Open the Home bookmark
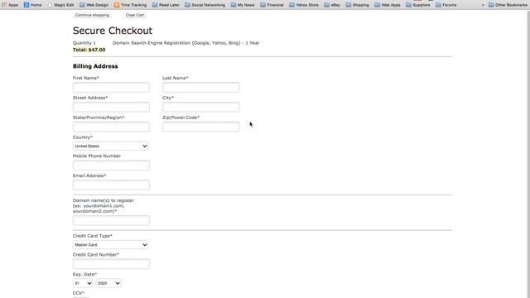 pyautogui.click(x=33, y=5)
